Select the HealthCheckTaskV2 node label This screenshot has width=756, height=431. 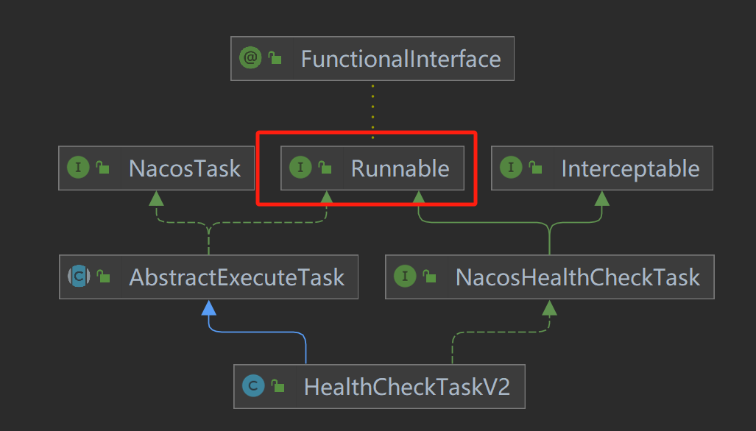coord(407,386)
